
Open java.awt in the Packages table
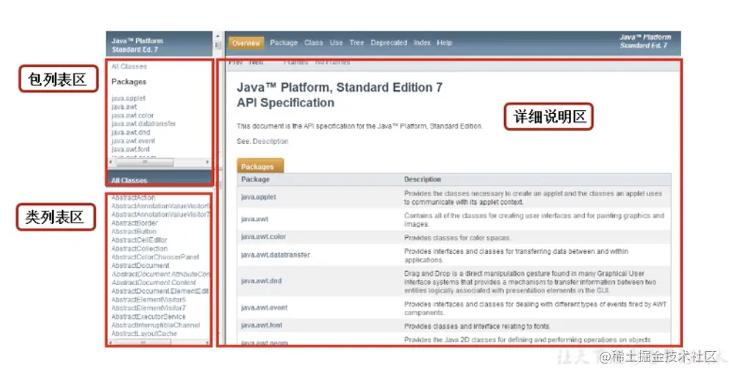(x=255, y=219)
